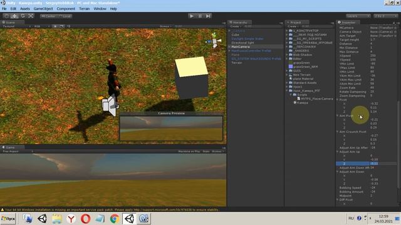Select grassGreen_NRM texture thumbnail

(x=291, y=67)
